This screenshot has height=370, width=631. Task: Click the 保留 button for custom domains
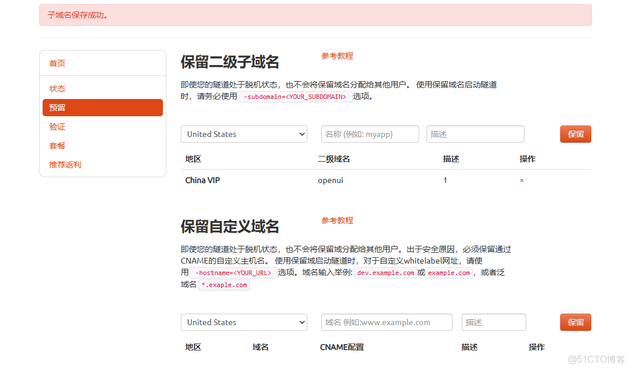click(x=575, y=322)
